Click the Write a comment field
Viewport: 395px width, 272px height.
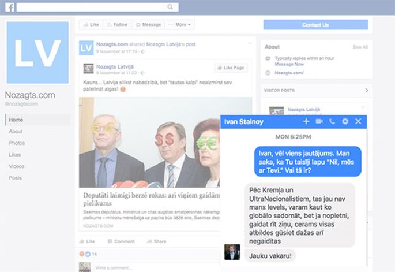point(156,268)
